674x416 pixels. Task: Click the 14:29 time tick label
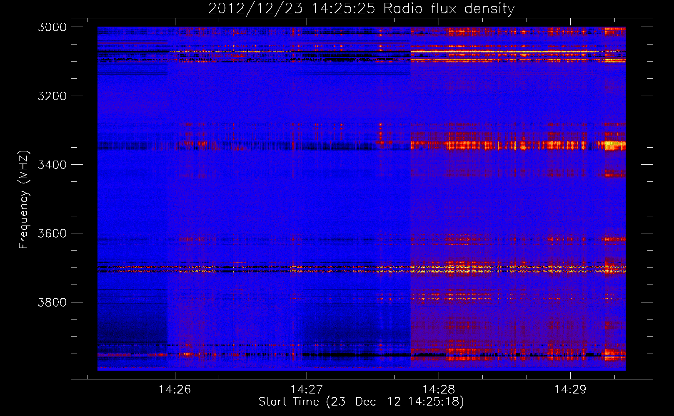point(570,390)
